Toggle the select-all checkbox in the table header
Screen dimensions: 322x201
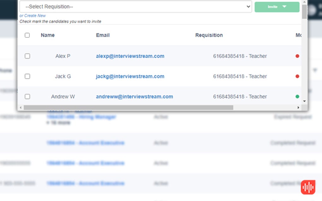[x=27, y=35]
